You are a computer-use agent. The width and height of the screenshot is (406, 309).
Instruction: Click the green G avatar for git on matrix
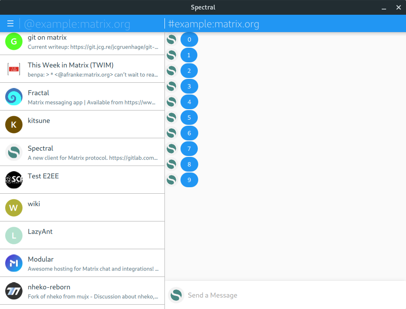[14, 41]
